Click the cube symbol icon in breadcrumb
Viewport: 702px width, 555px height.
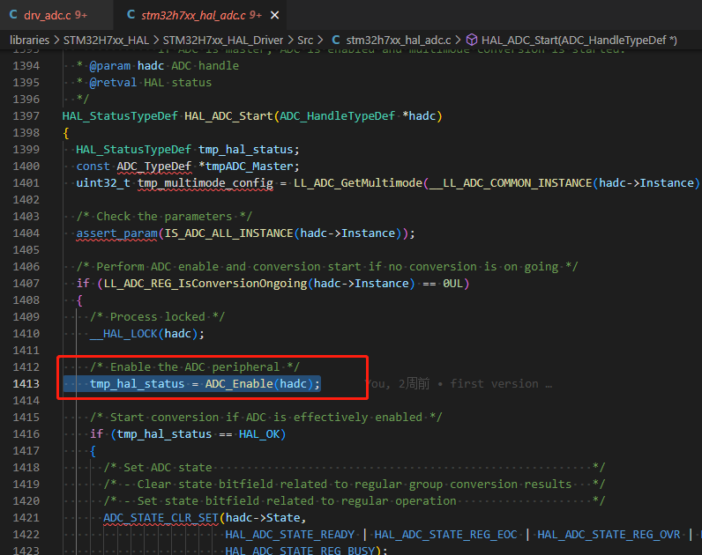(472, 41)
